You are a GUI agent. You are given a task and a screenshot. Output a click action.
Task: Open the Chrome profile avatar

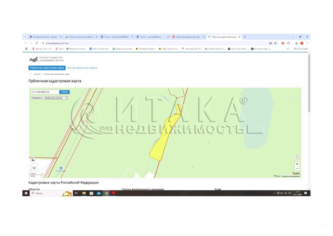coord(301,43)
